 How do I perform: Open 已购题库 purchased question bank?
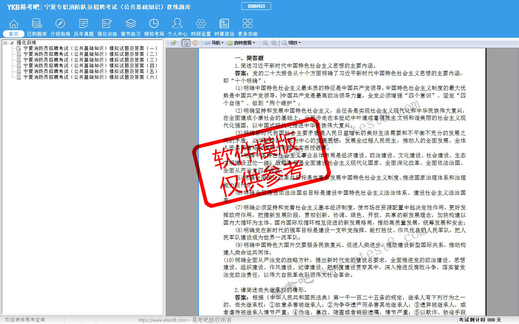tap(37, 27)
